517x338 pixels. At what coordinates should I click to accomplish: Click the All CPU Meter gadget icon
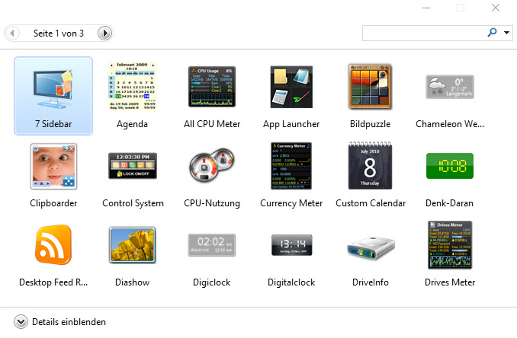tap(212, 87)
